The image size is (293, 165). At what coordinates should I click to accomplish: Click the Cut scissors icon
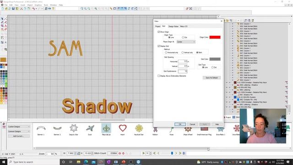pyautogui.click(x=22, y=9)
